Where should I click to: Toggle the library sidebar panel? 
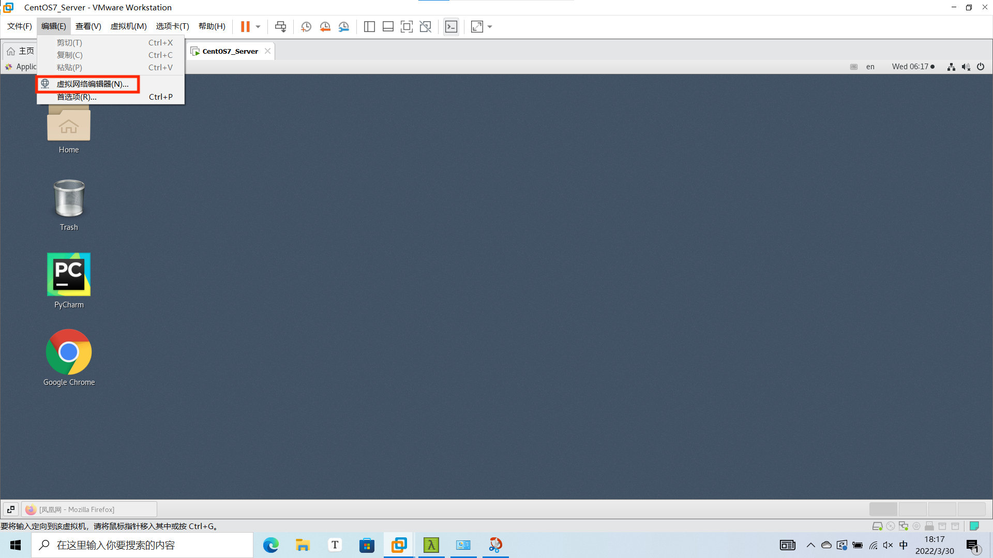(x=369, y=26)
